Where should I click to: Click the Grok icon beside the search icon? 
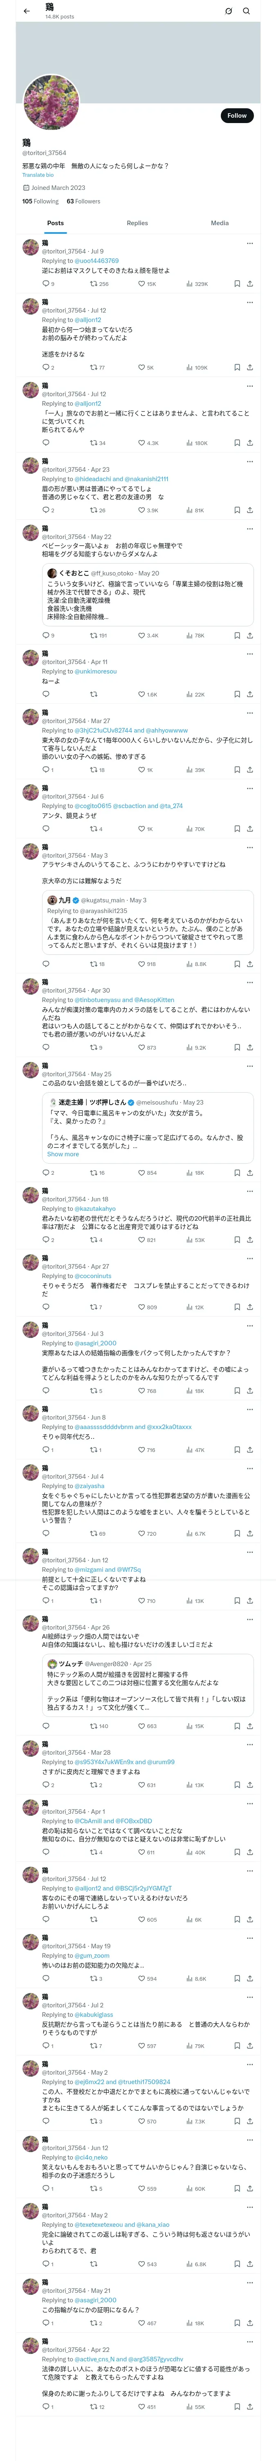pos(229,11)
